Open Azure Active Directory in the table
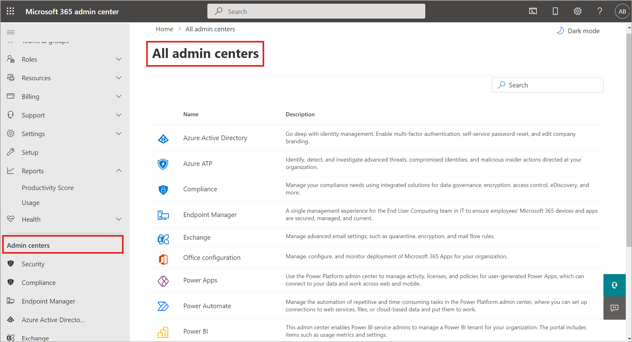632x342 pixels. coord(215,138)
